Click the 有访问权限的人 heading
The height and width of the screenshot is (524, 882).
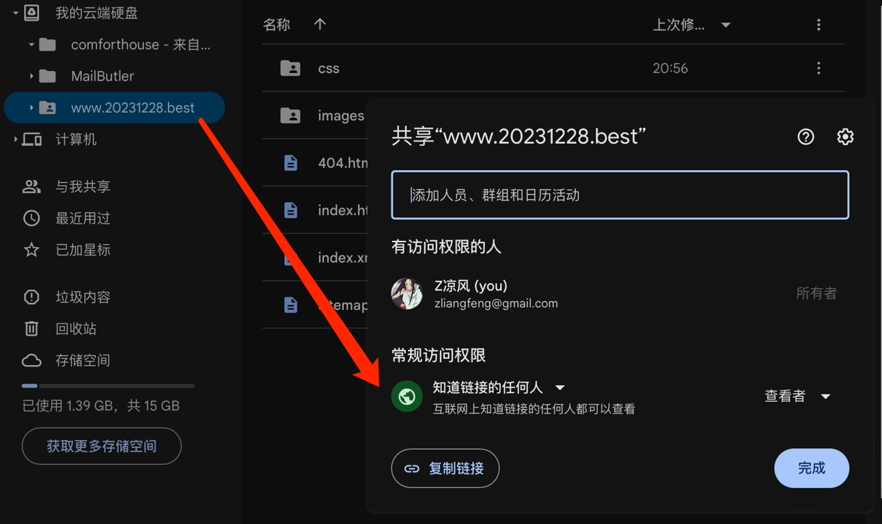point(447,247)
